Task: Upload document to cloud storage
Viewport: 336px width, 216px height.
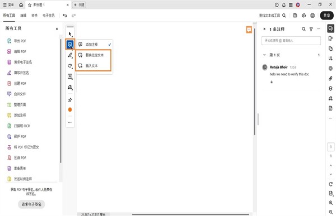Action: click(304, 16)
